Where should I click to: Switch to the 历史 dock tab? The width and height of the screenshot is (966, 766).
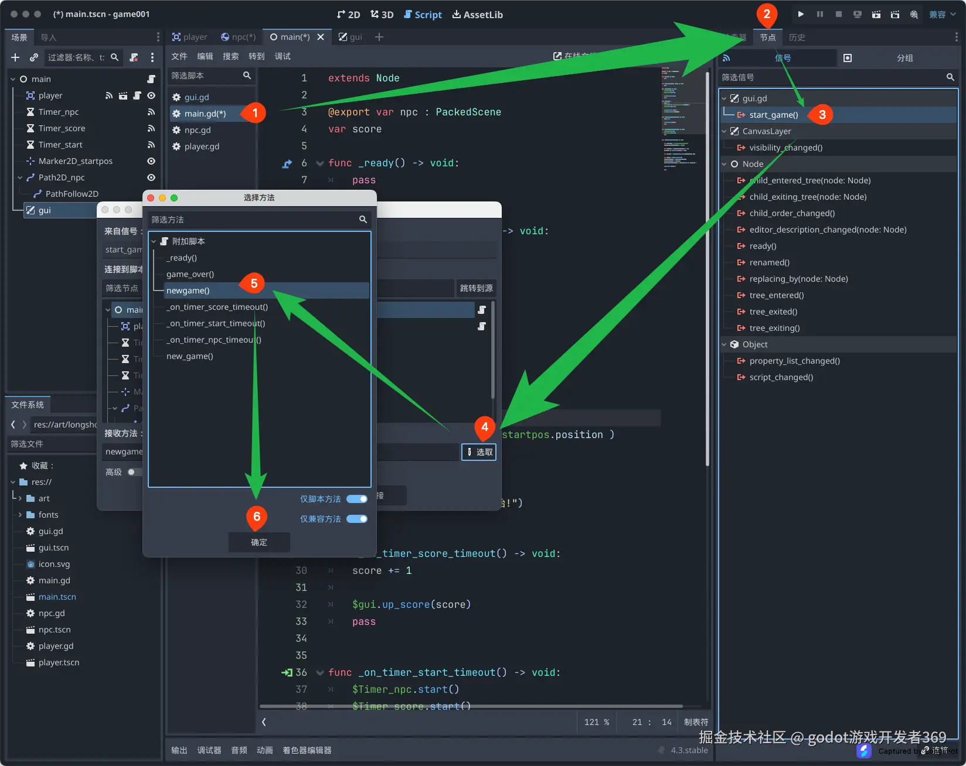[x=797, y=37]
